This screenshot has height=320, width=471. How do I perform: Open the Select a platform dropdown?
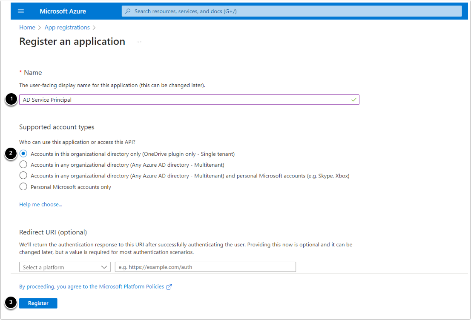tap(65, 267)
